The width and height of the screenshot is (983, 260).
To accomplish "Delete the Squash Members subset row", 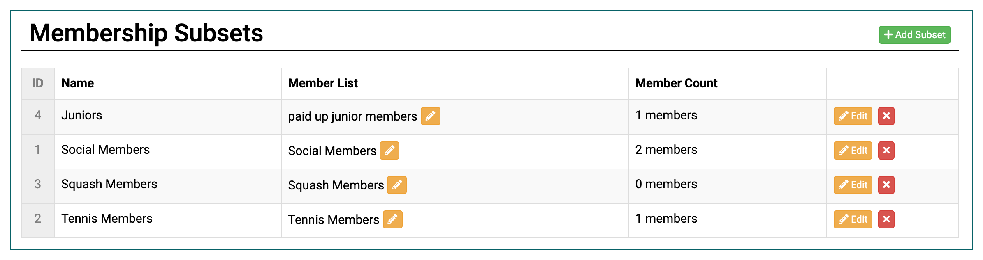I will click(x=886, y=185).
